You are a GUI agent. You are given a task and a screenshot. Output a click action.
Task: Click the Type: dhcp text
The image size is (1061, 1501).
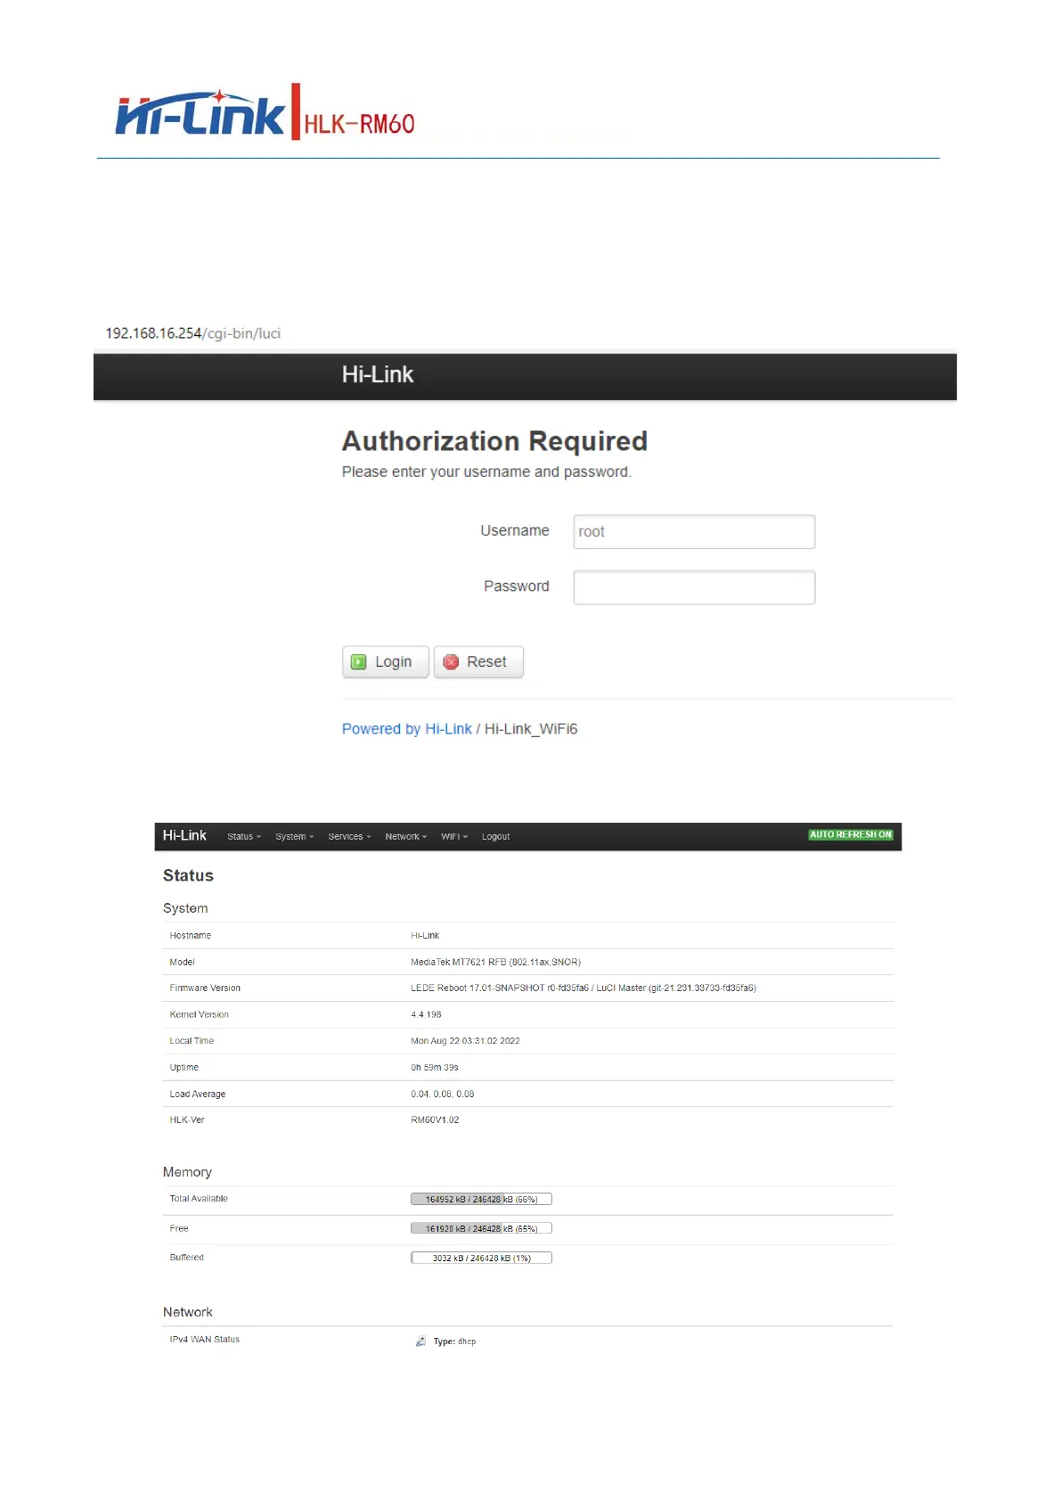pyautogui.click(x=454, y=1341)
